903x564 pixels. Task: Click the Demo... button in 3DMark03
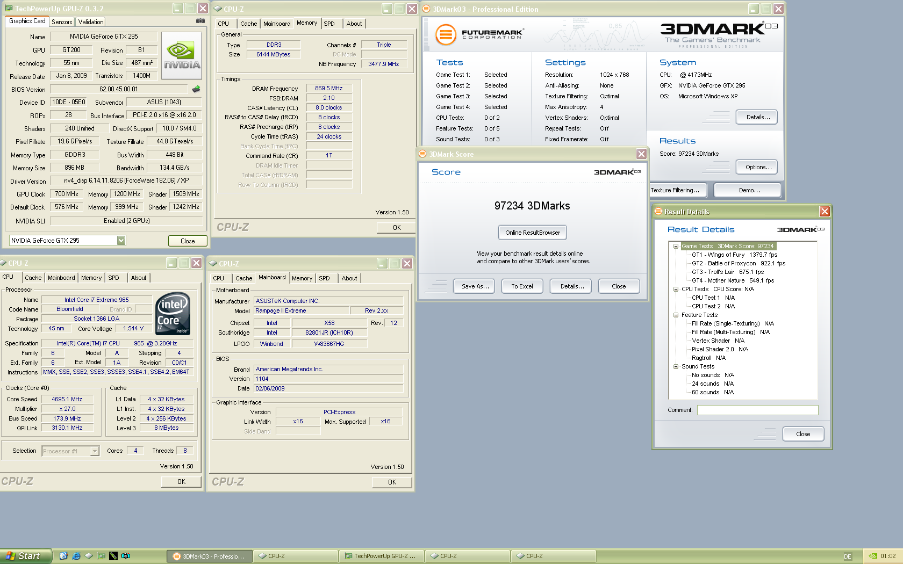click(x=749, y=190)
